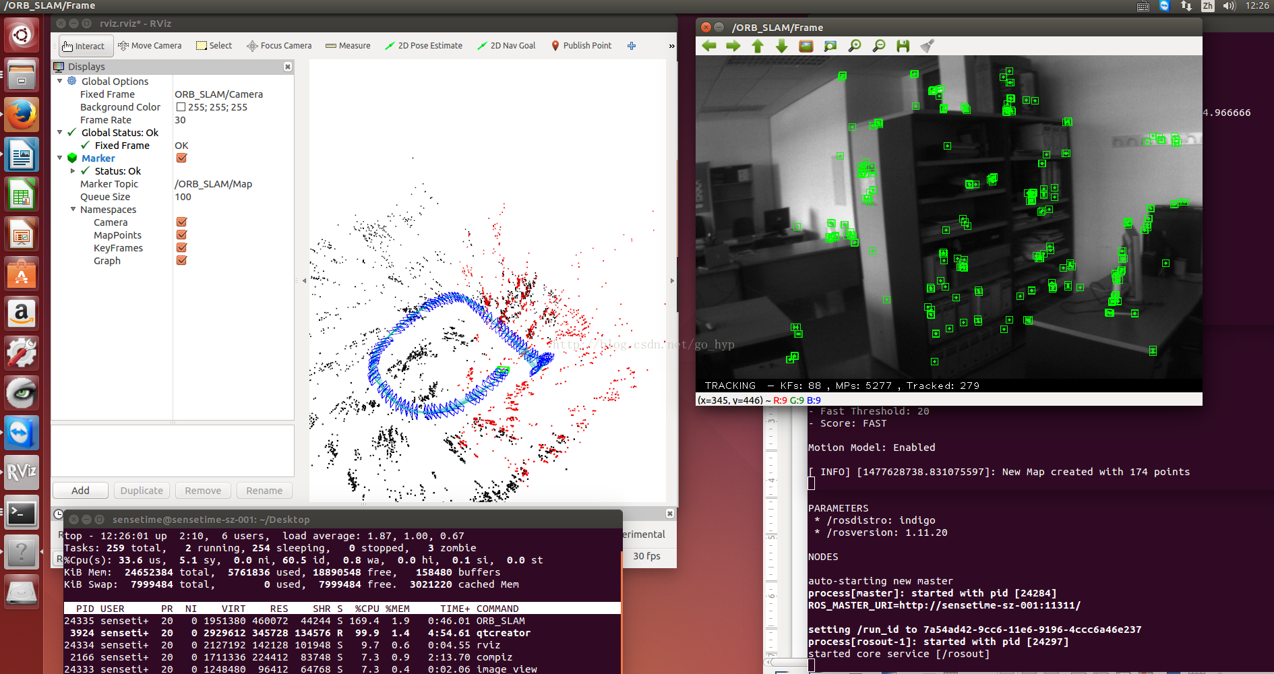Collapse the Global Options tree node

(x=60, y=81)
